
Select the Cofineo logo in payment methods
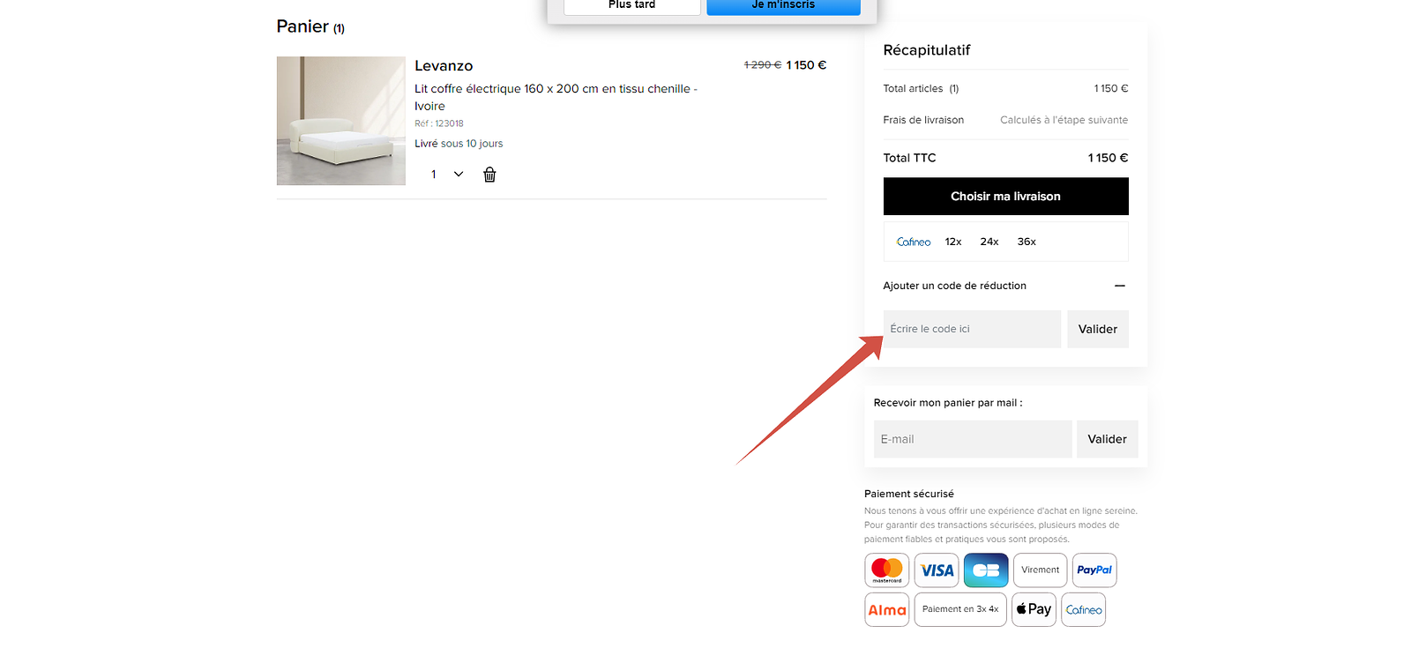(x=1084, y=609)
